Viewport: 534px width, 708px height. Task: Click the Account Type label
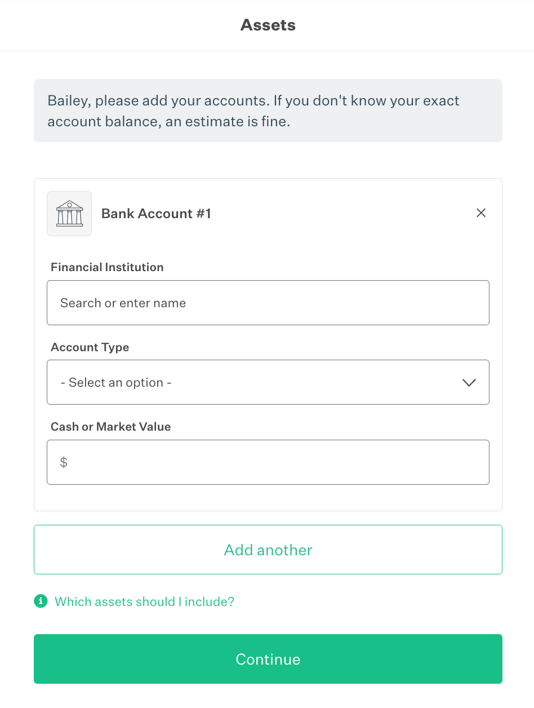(90, 347)
